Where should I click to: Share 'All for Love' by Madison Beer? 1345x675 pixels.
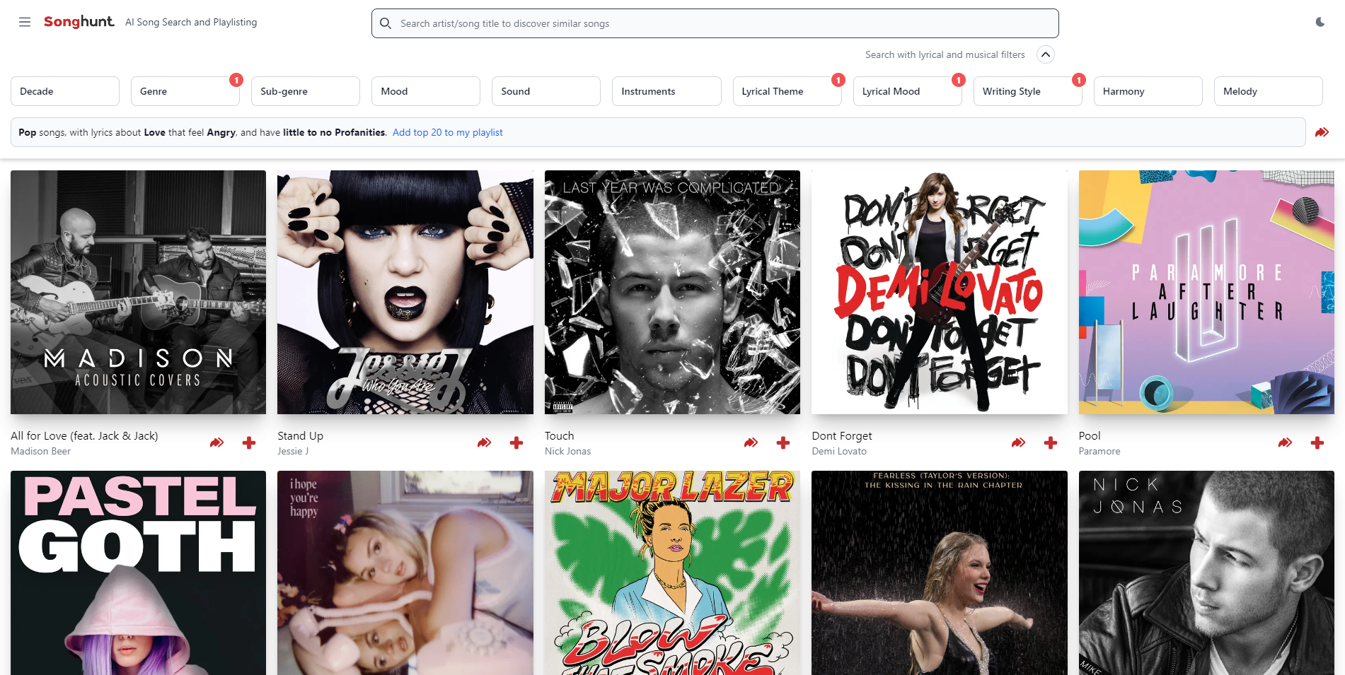coord(217,442)
